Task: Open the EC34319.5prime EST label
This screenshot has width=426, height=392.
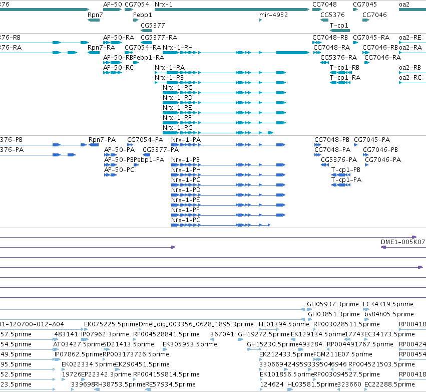Action: pos(388,304)
